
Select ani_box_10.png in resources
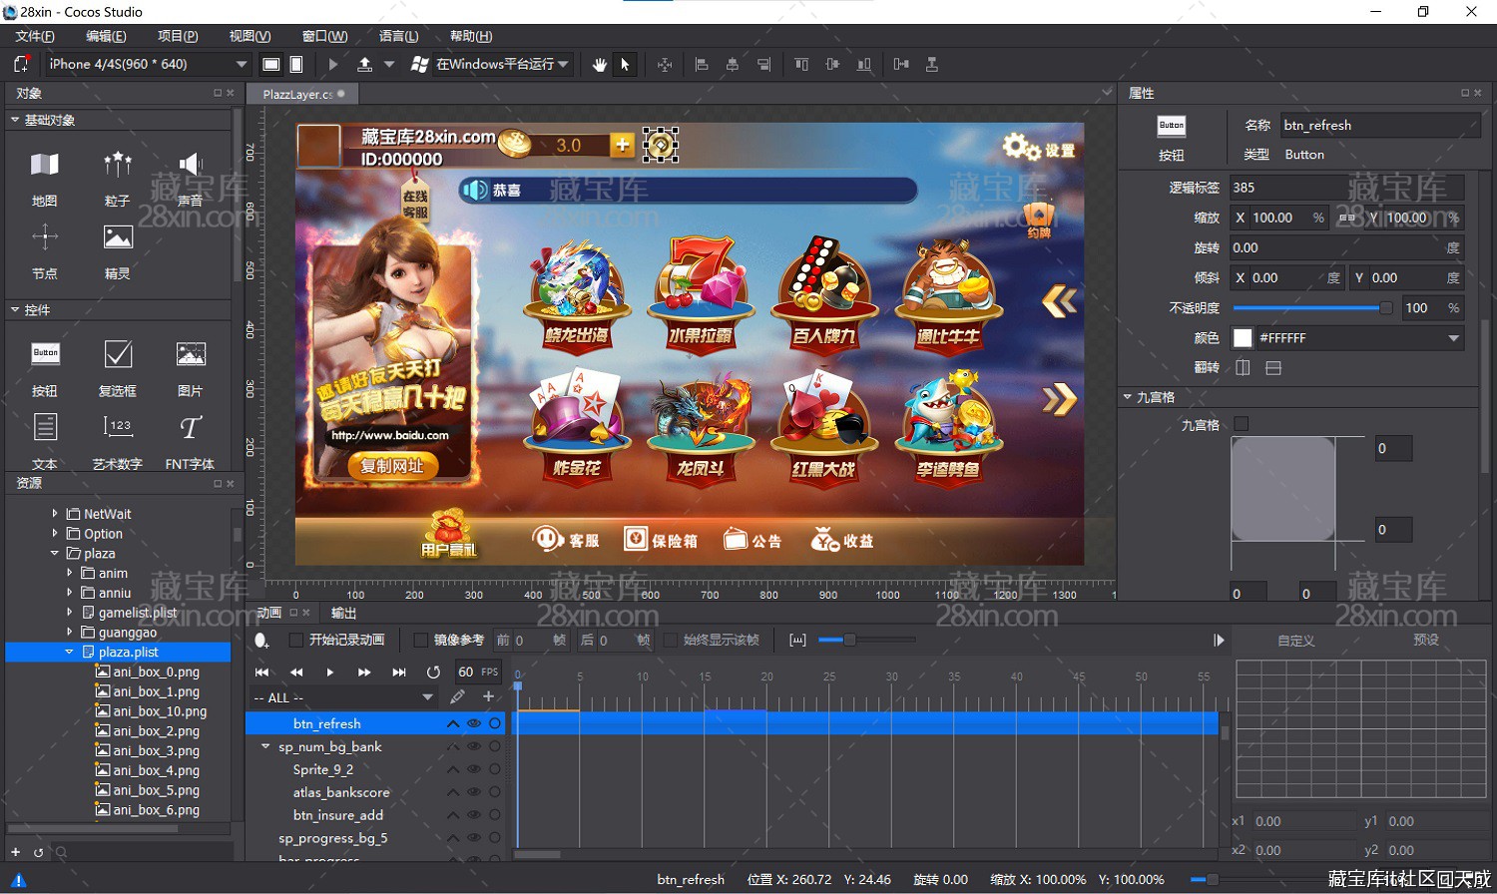(160, 711)
